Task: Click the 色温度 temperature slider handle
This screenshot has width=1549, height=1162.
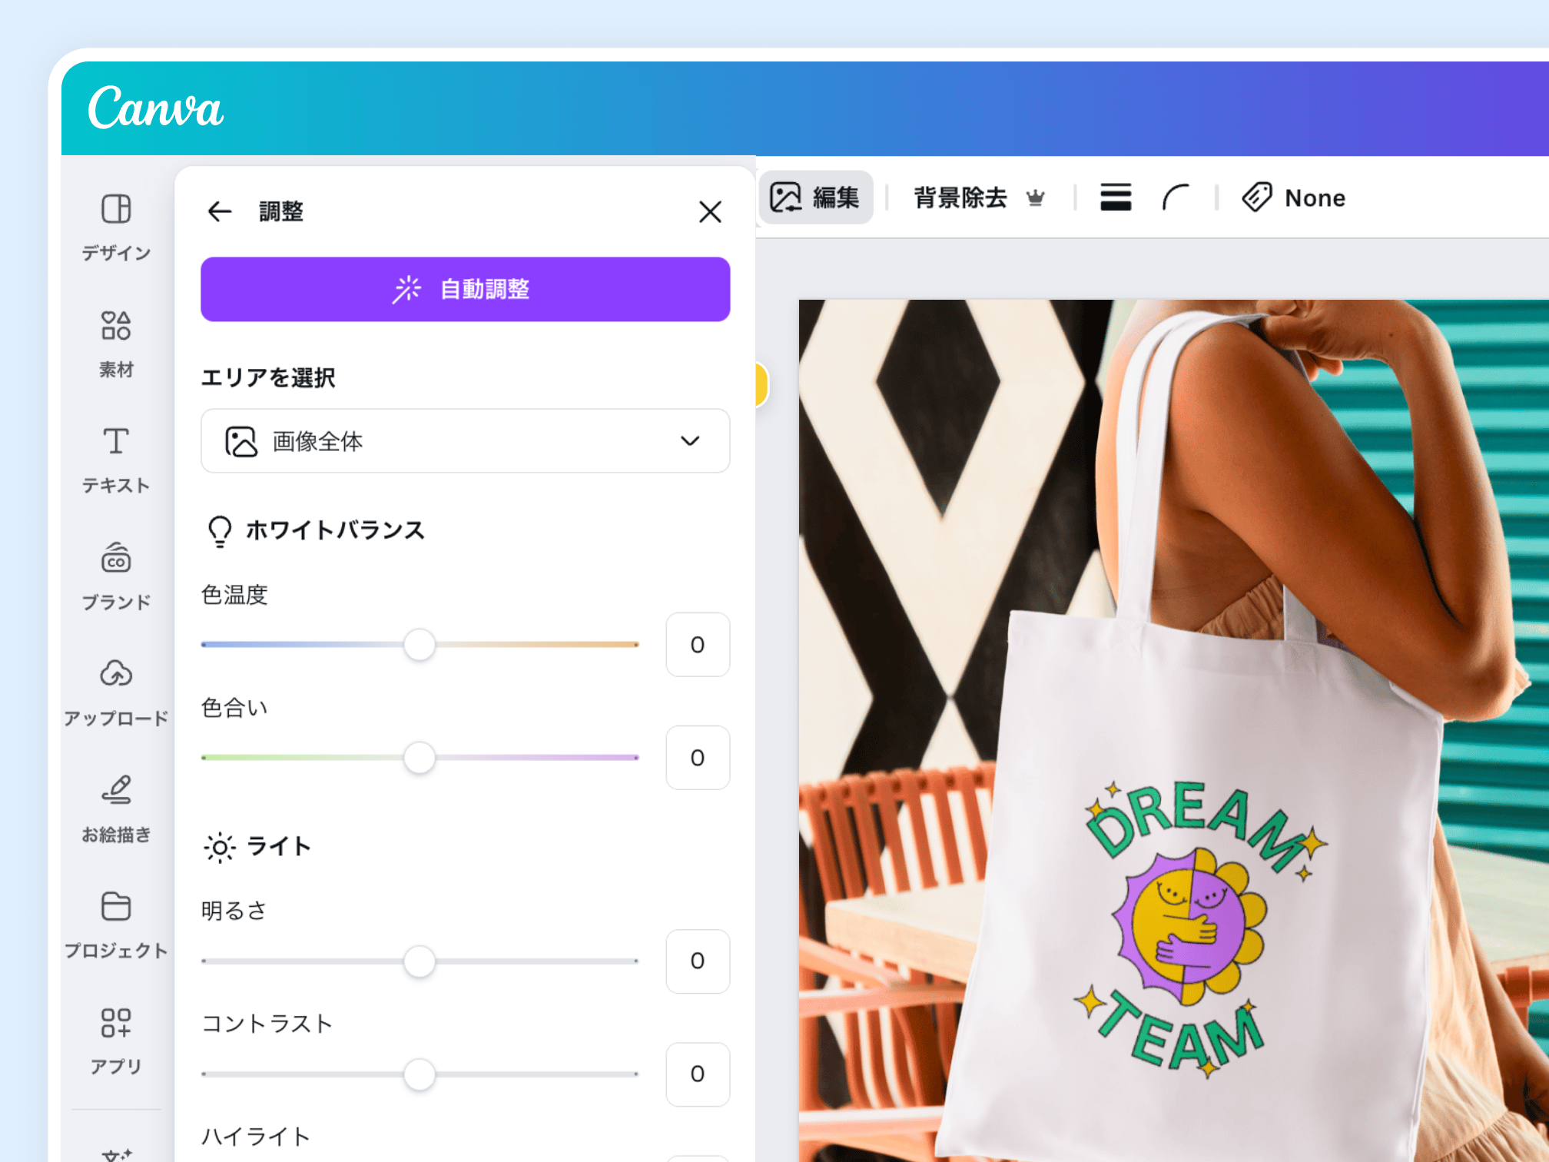Action: tap(420, 644)
